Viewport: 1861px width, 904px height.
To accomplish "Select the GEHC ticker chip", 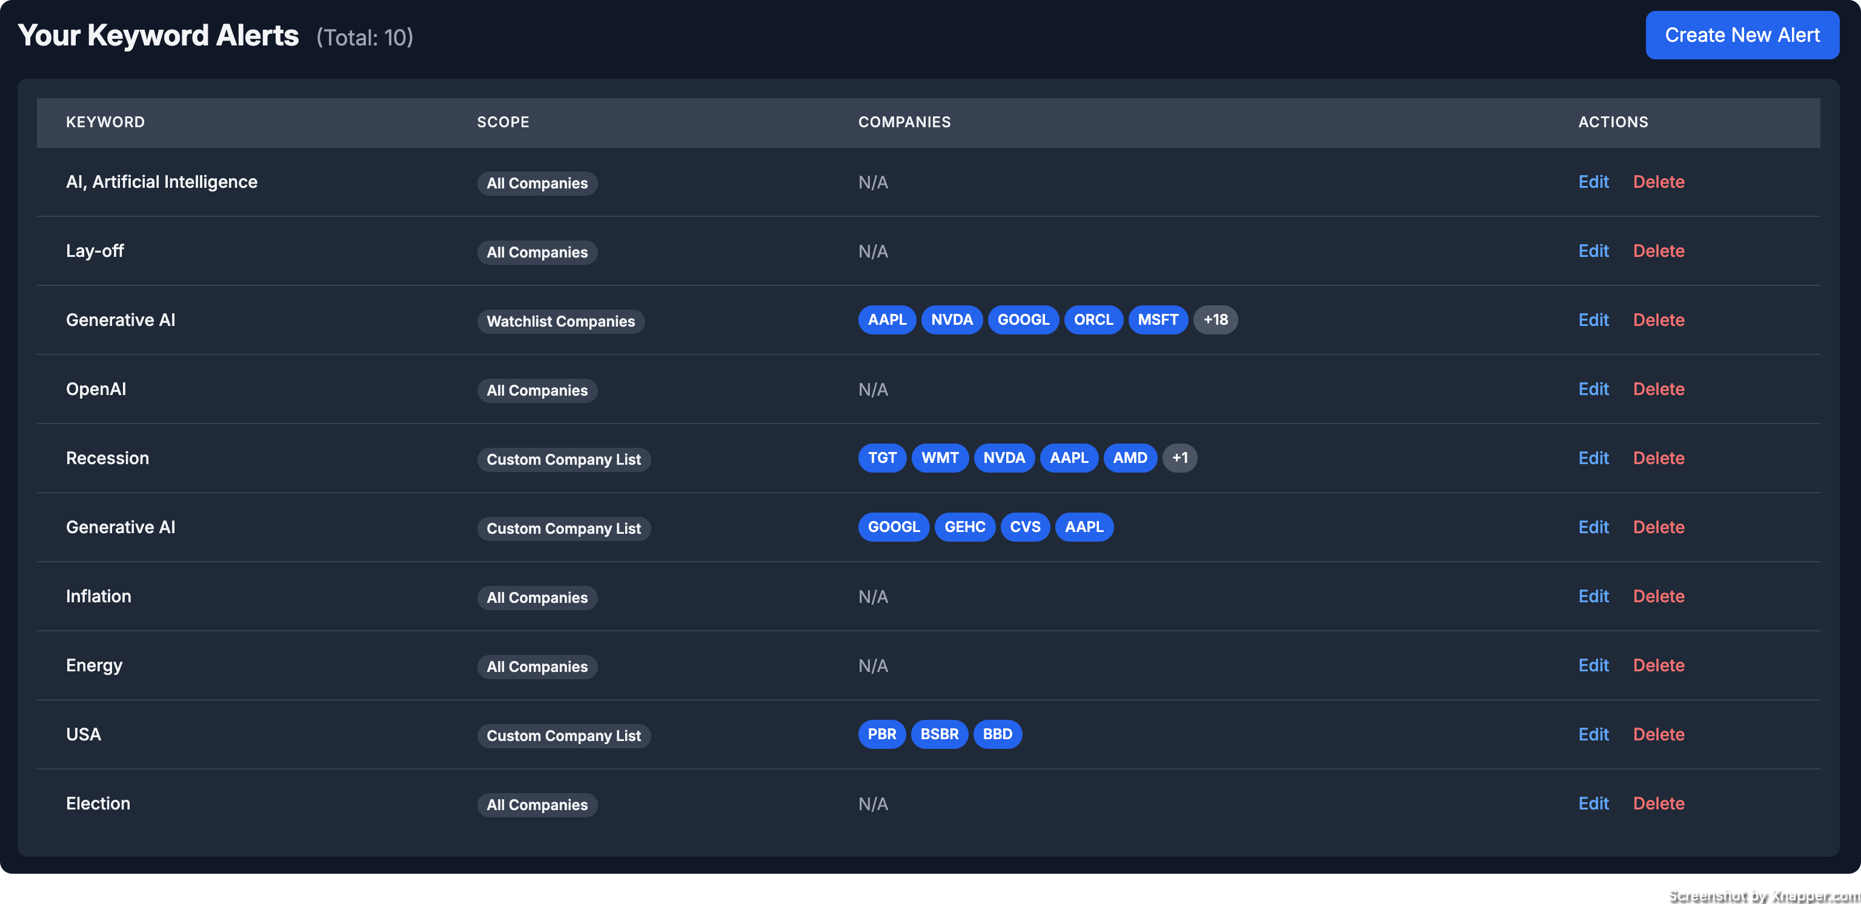I will coord(964,527).
